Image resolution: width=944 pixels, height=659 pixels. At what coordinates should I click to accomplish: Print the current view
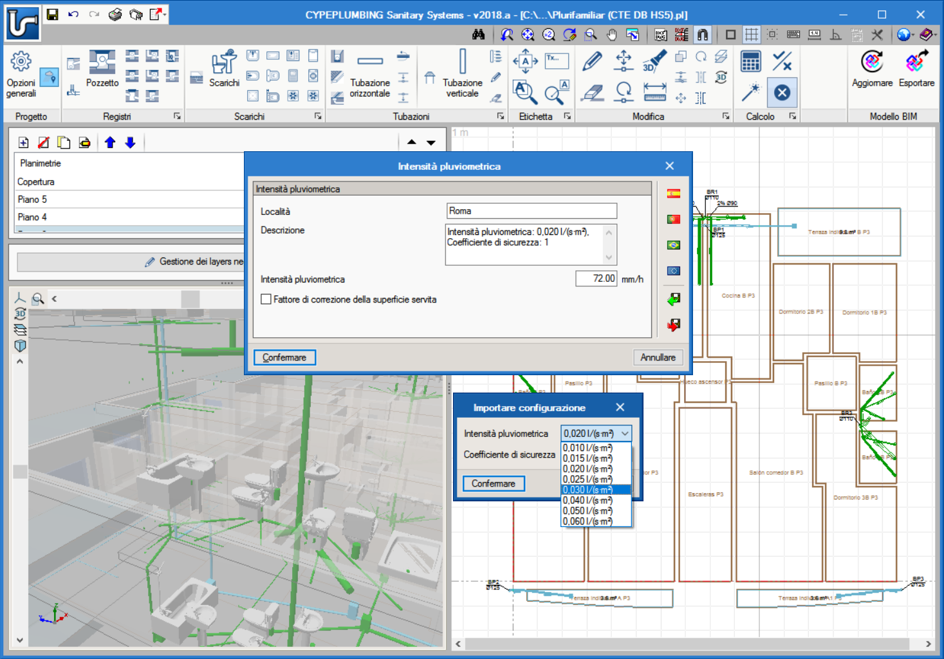coord(115,14)
